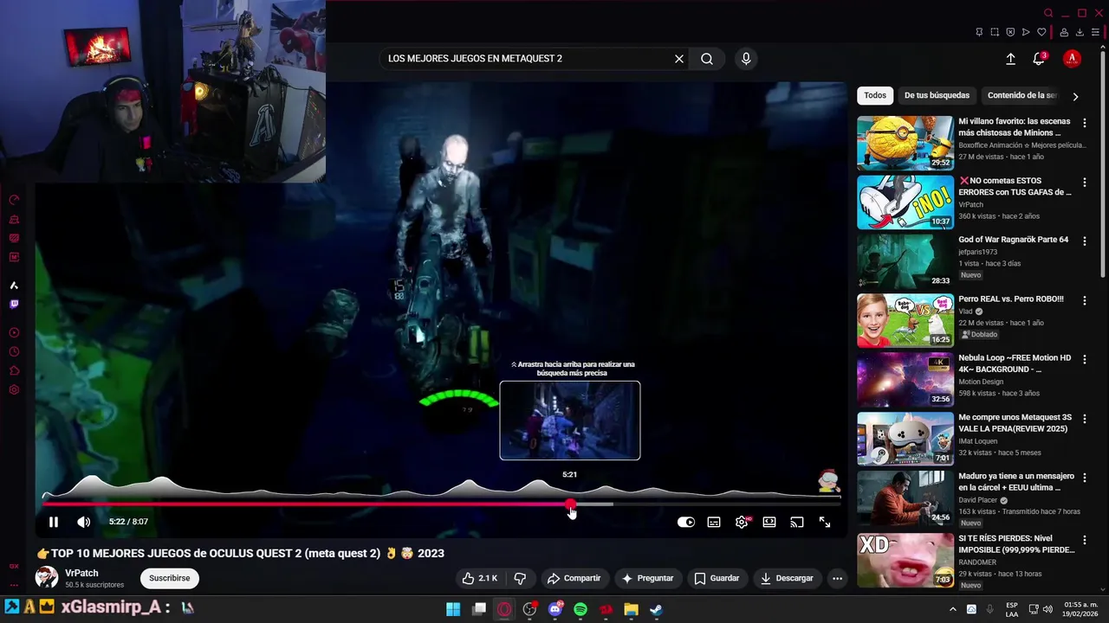Open options for Maduro video suggestion

coord(1084,478)
